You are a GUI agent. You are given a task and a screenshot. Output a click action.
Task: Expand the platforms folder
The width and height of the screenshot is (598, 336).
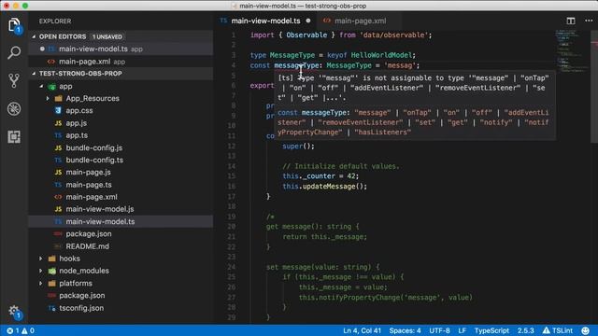coord(41,284)
